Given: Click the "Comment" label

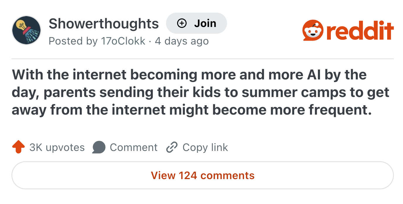Looking at the screenshot, I should 133,147.
